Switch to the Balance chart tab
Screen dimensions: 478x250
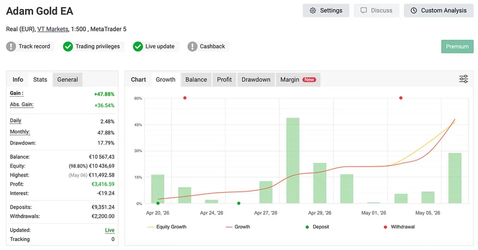197,79
